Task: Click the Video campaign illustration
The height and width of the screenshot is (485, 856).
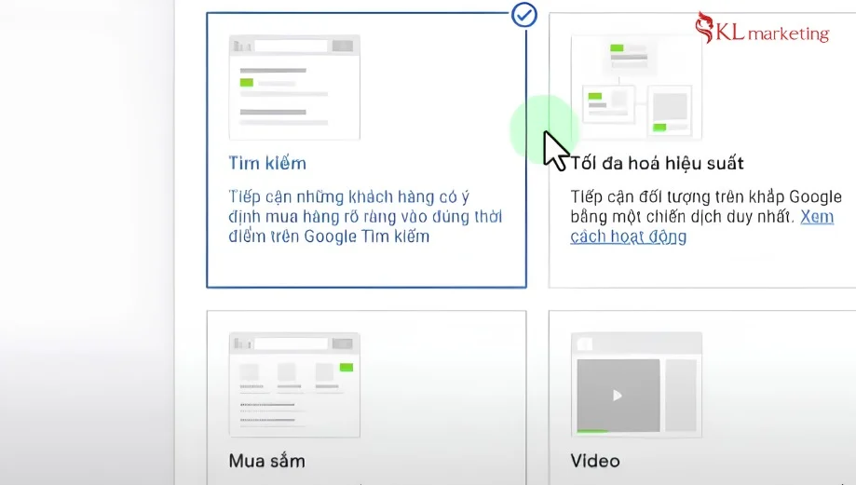Action: pos(636,384)
